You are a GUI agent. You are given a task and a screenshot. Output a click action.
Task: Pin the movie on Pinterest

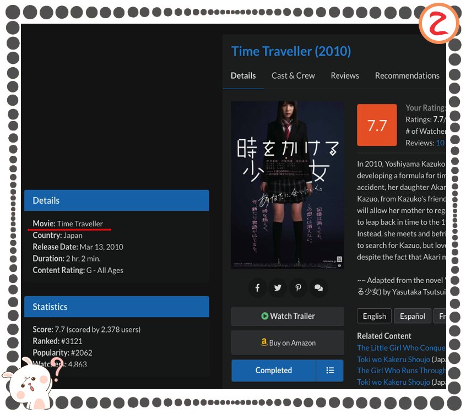[x=298, y=287]
